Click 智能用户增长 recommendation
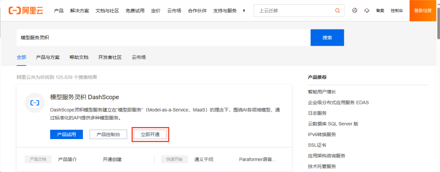Image resolution: width=440 pixels, height=172 pixels. click(322, 92)
